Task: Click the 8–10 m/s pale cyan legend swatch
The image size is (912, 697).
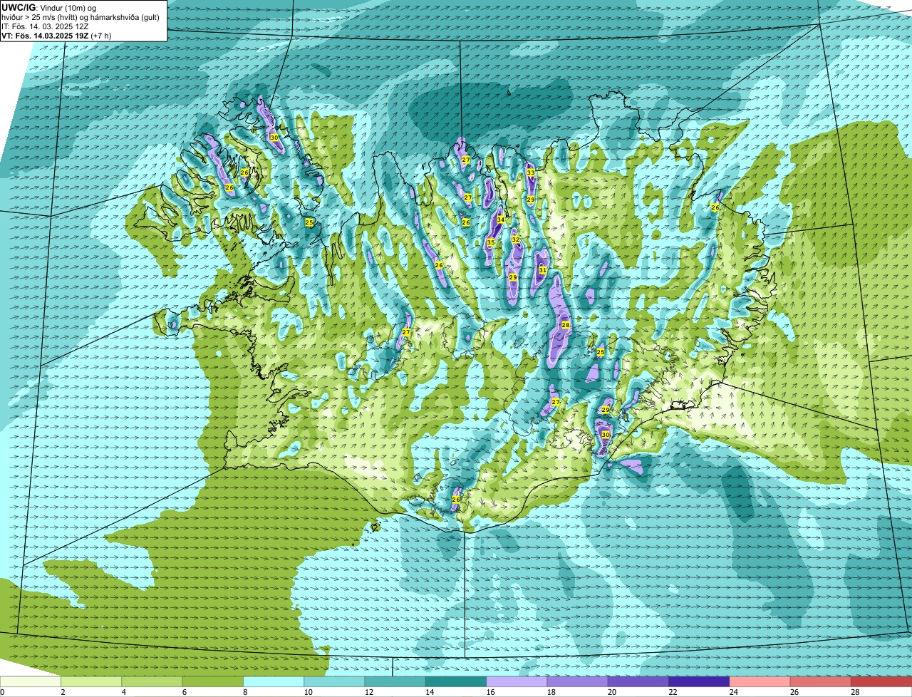Action: (274, 681)
